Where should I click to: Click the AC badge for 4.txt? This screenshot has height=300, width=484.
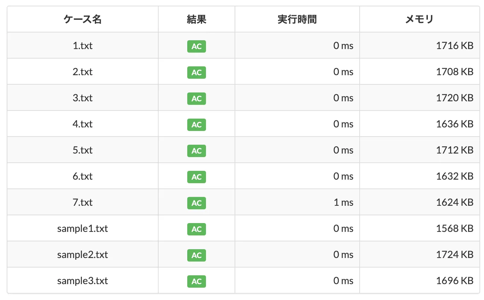(x=196, y=125)
